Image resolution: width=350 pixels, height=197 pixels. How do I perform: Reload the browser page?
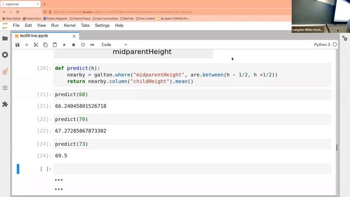coord(17,12)
